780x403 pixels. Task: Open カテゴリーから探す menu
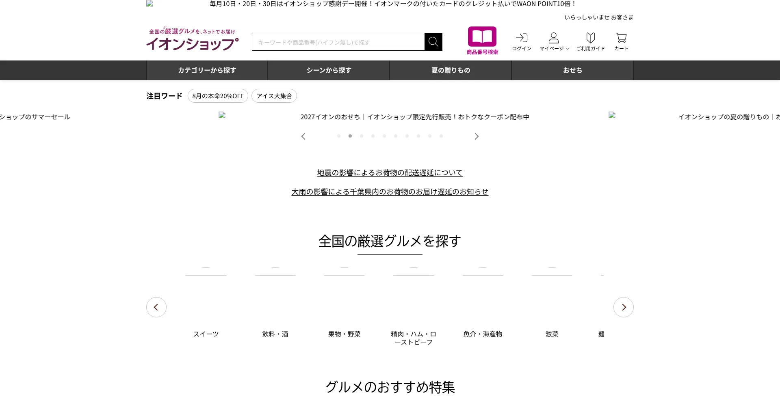click(207, 70)
